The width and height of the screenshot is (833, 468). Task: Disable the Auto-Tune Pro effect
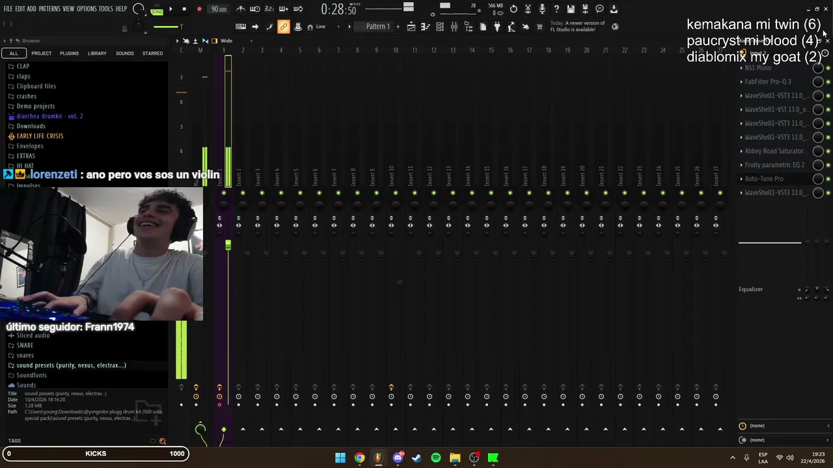828,179
